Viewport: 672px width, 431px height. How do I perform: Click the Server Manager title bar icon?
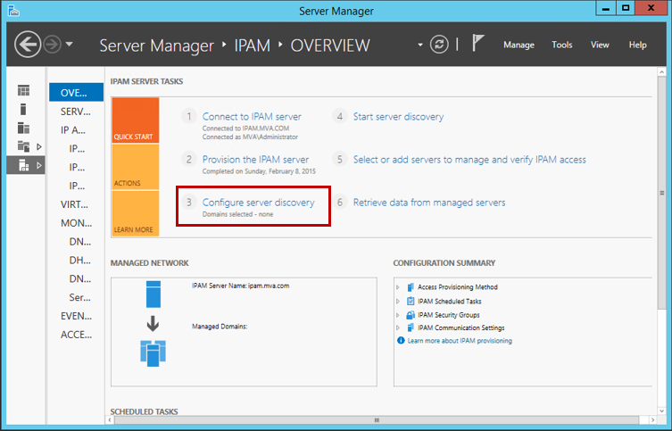coord(13,11)
